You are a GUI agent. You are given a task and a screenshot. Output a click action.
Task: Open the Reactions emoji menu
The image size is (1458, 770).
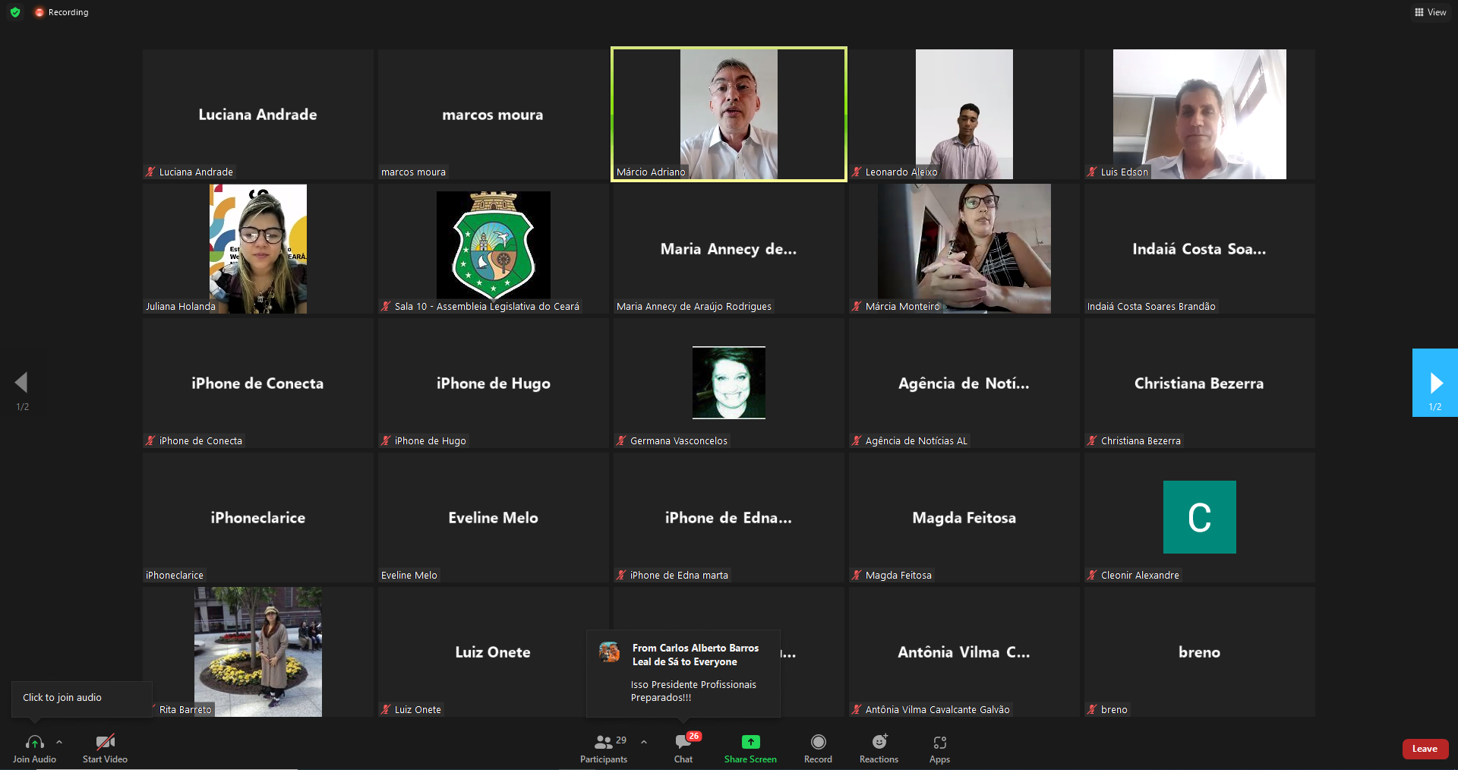(879, 742)
